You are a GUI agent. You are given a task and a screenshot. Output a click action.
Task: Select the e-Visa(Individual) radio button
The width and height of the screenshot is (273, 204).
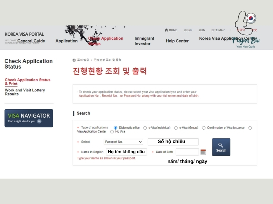click(x=145, y=128)
